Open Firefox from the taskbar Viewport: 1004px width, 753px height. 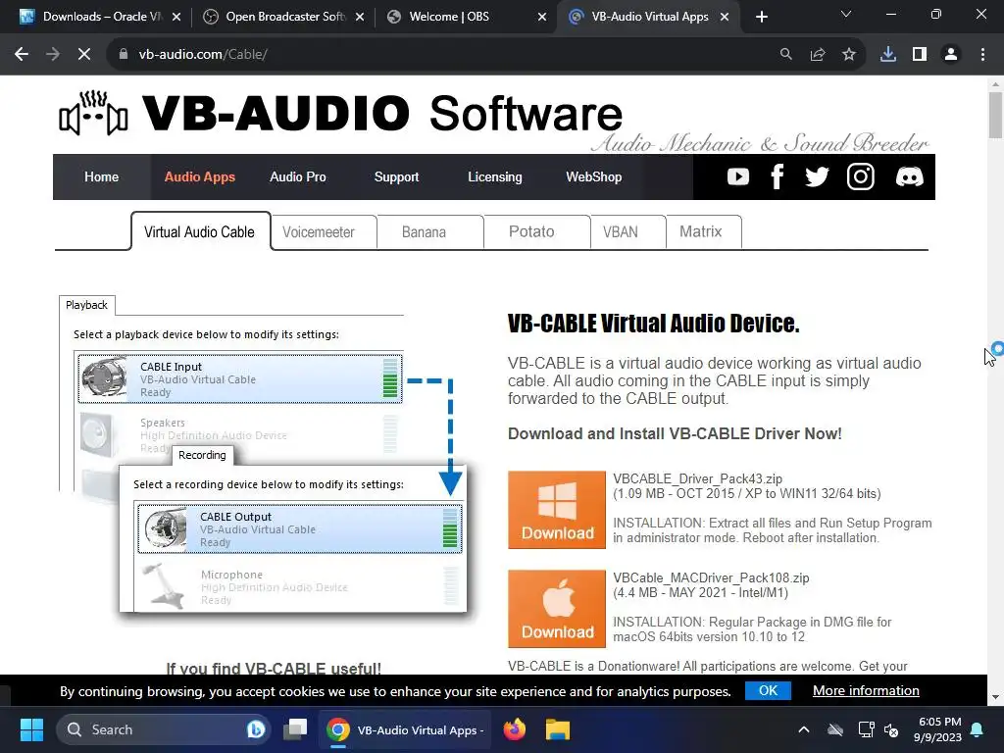pyautogui.click(x=515, y=729)
